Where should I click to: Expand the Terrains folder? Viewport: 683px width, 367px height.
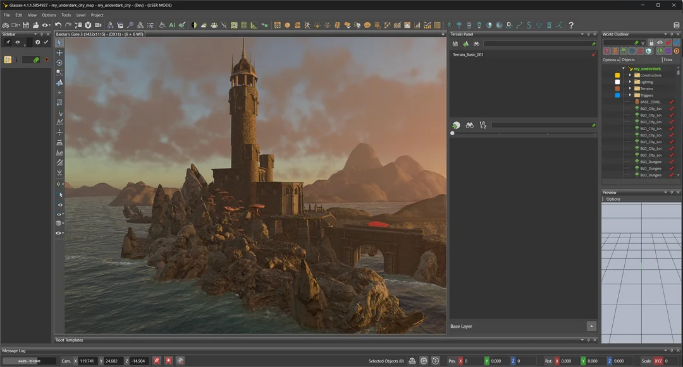pos(630,88)
